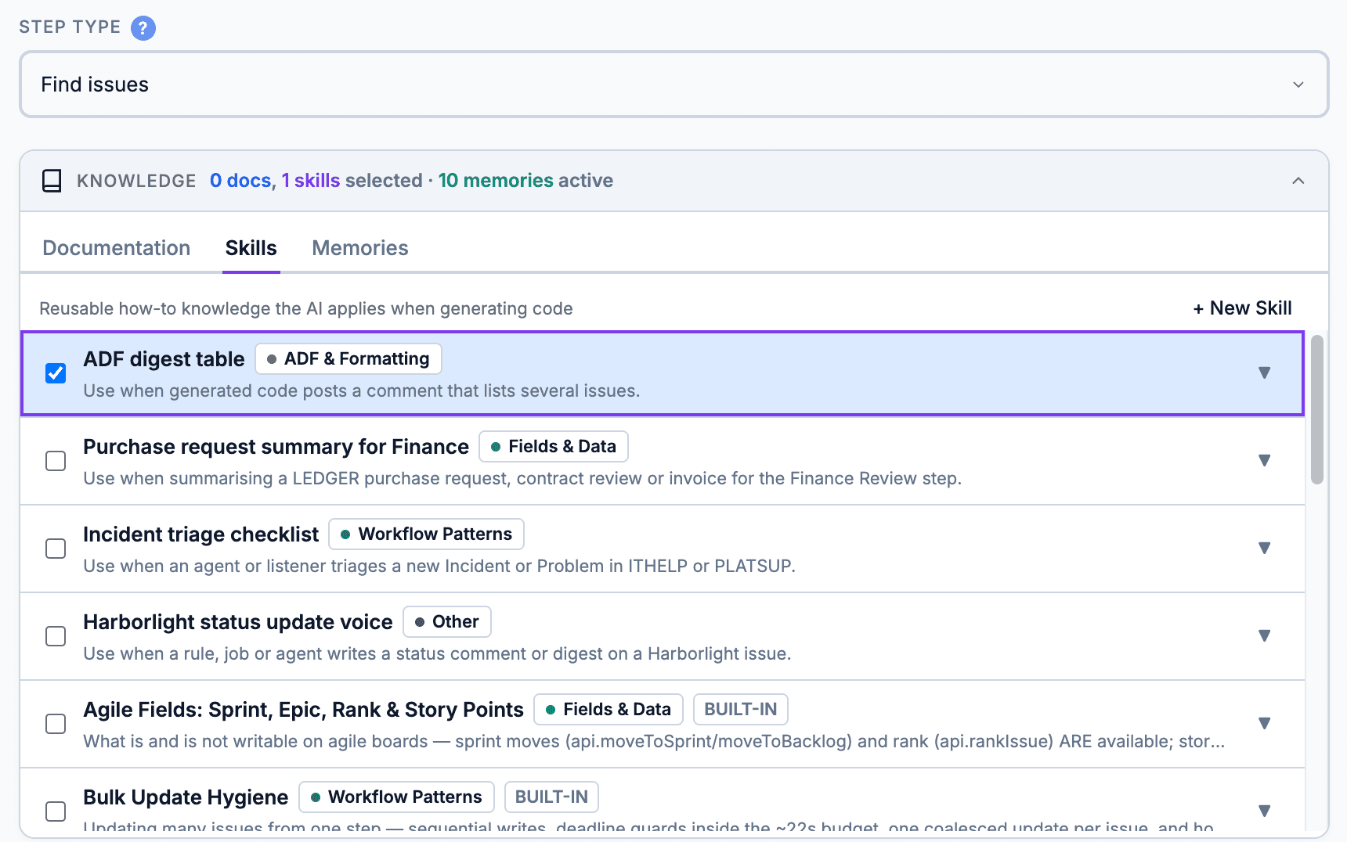
Task: Enable Purchase request summary for Finance skill
Action: pos(56,461)
